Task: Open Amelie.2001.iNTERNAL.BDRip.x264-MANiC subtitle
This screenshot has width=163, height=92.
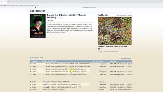Action: [x=56, y=82]
